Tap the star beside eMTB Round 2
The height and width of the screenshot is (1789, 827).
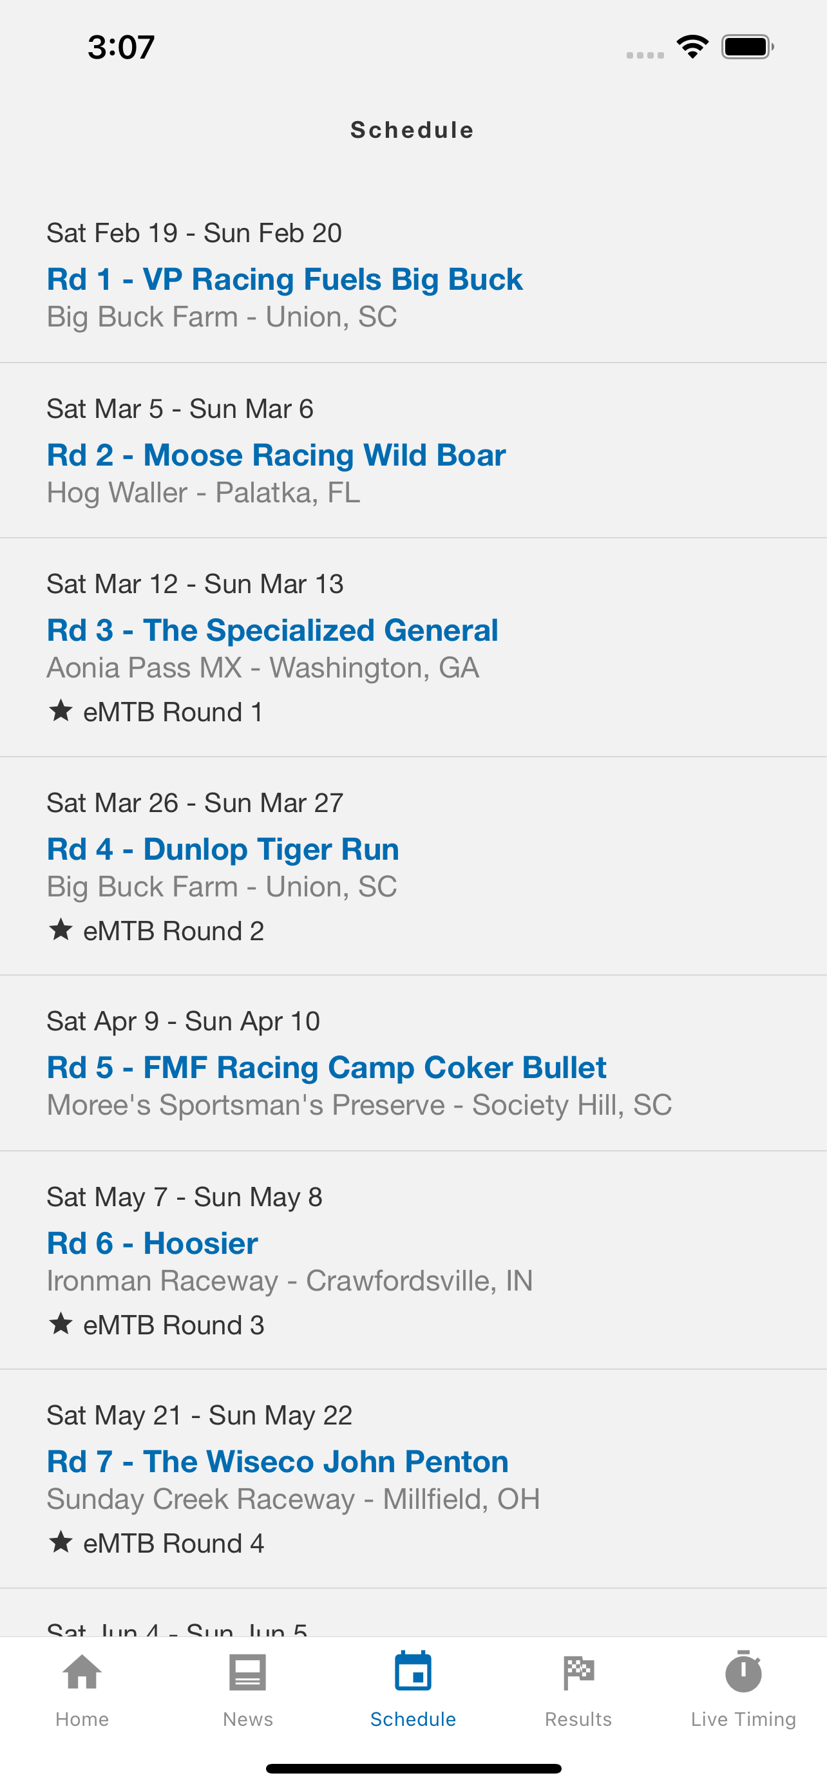pyautogui.click(x=61, y=929)
